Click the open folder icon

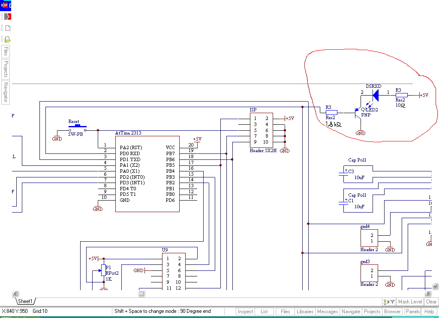pos(8,39)
